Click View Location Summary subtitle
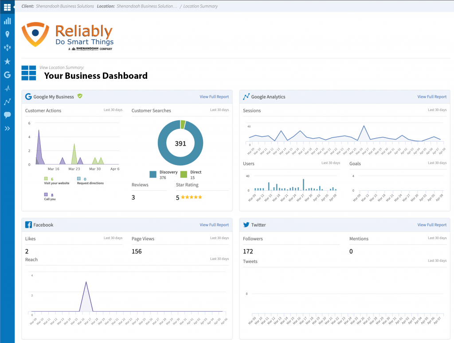Image resolution: width=454 pixels, height=343 pixels. [62, 67]
